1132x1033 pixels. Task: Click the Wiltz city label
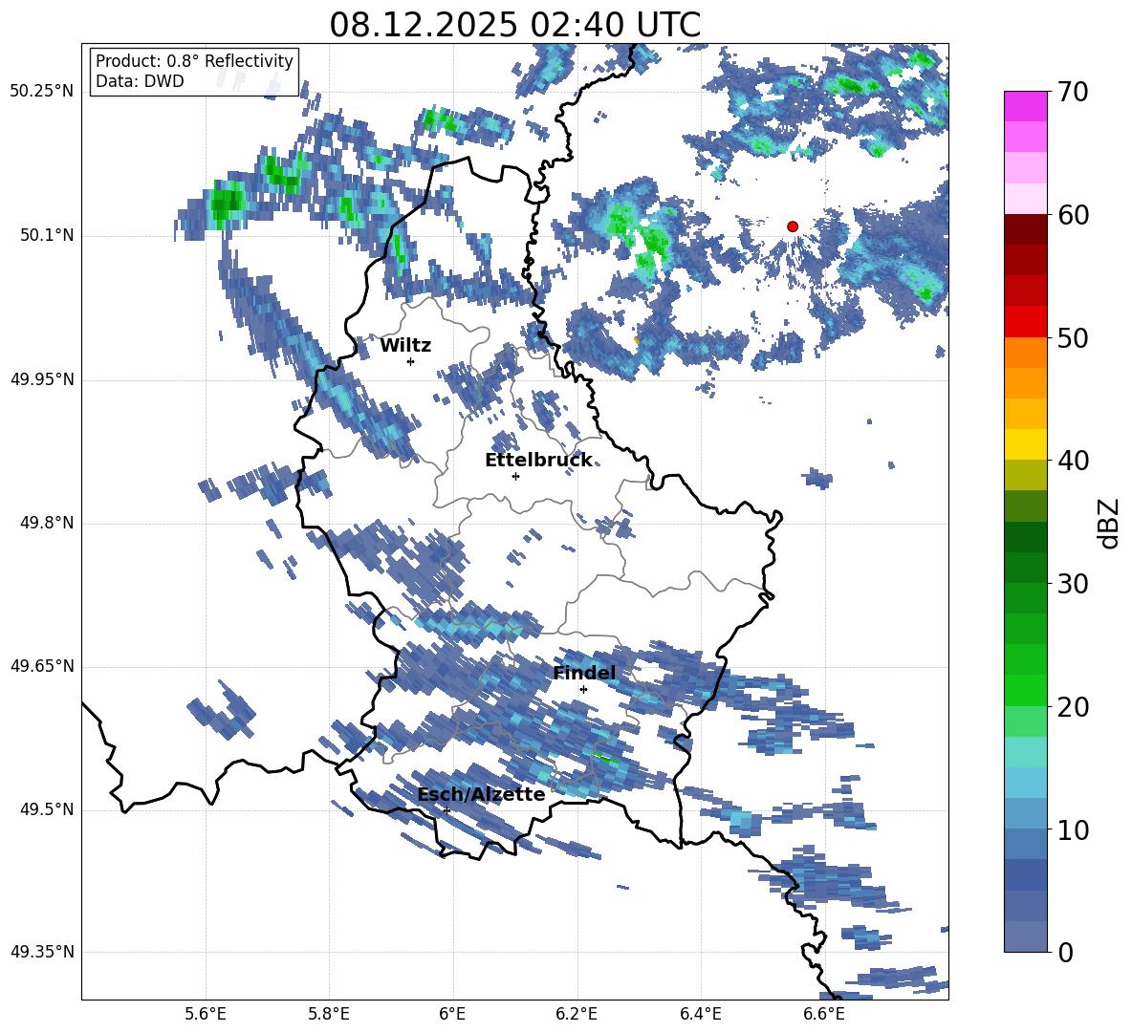click(x=405, y=346)
